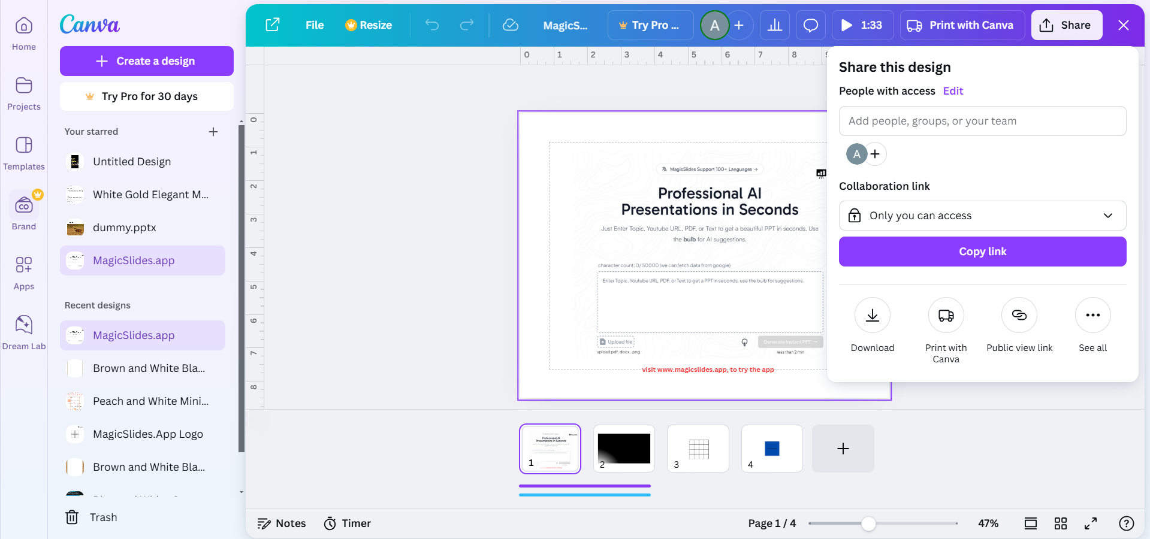Open the File menu
The width and height of the screenshot is (1150, 539).
pos(315,25)
